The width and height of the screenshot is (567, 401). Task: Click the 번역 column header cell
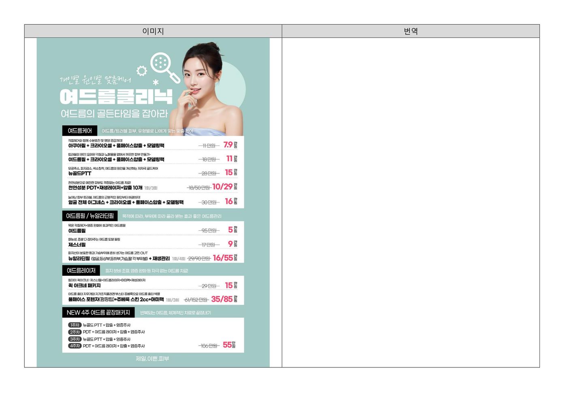tap(411, 31)
